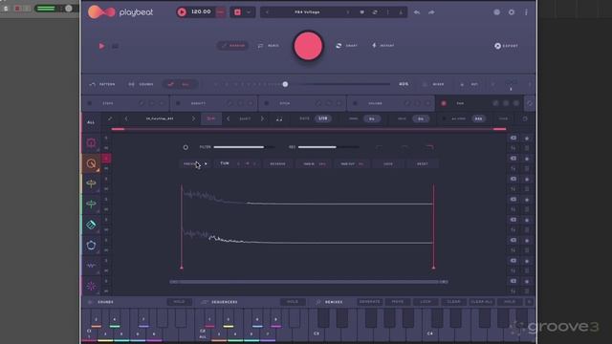This screenshot has width=612, height=344.
Task: Click the Lock button in the sample editor
Action: (388, 163)
